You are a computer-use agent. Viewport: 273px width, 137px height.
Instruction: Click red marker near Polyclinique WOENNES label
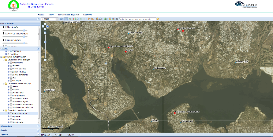tap(175, 113)
